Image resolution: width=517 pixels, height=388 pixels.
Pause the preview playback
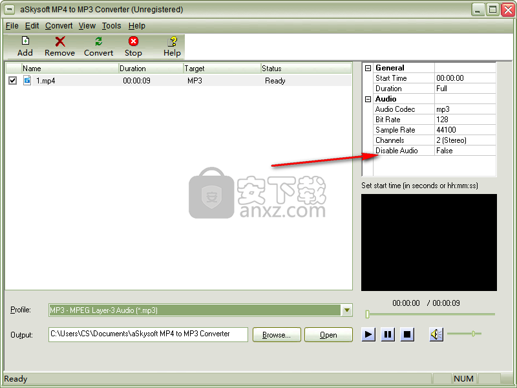pyautogui.click(x=388, y=334)
